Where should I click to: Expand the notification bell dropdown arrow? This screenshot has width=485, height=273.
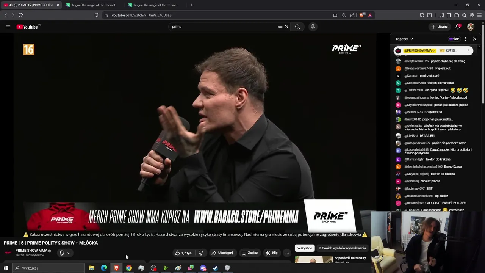click(69, 253)
